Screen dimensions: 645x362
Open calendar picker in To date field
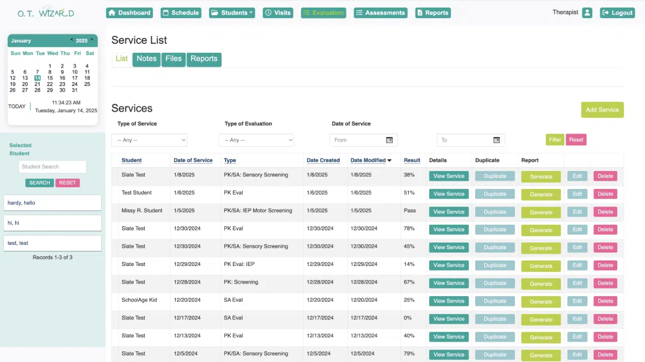[x=496, y=140]
